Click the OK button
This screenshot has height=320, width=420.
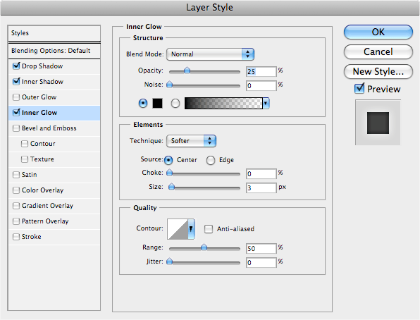tap(378, 32)
